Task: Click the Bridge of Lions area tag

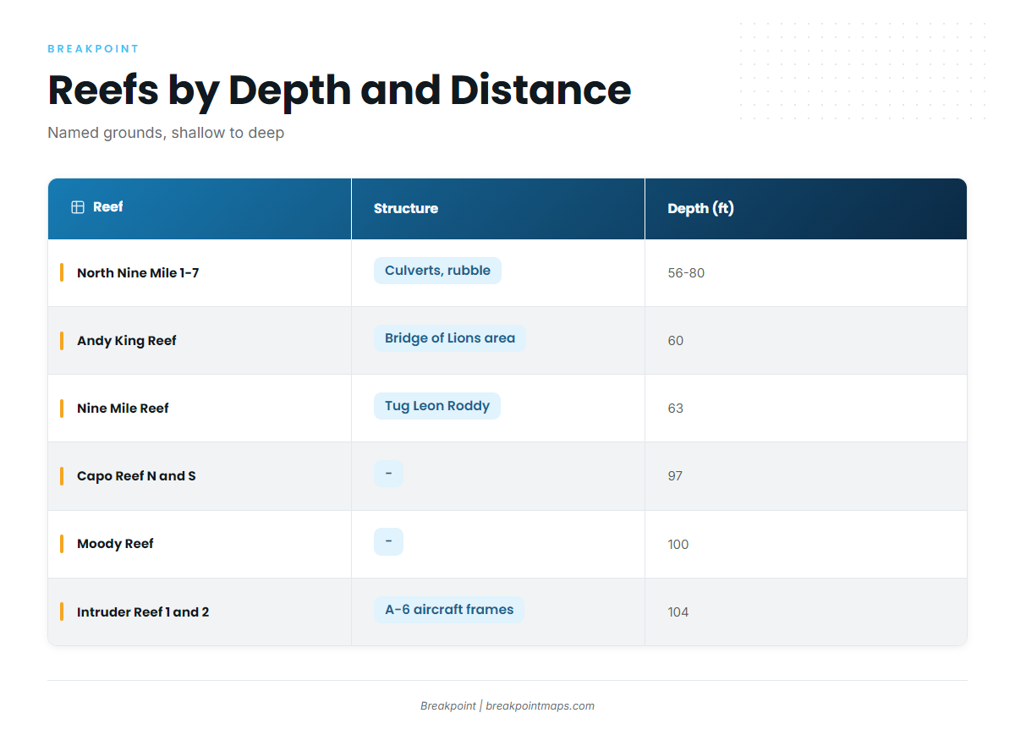Action: 450,338
